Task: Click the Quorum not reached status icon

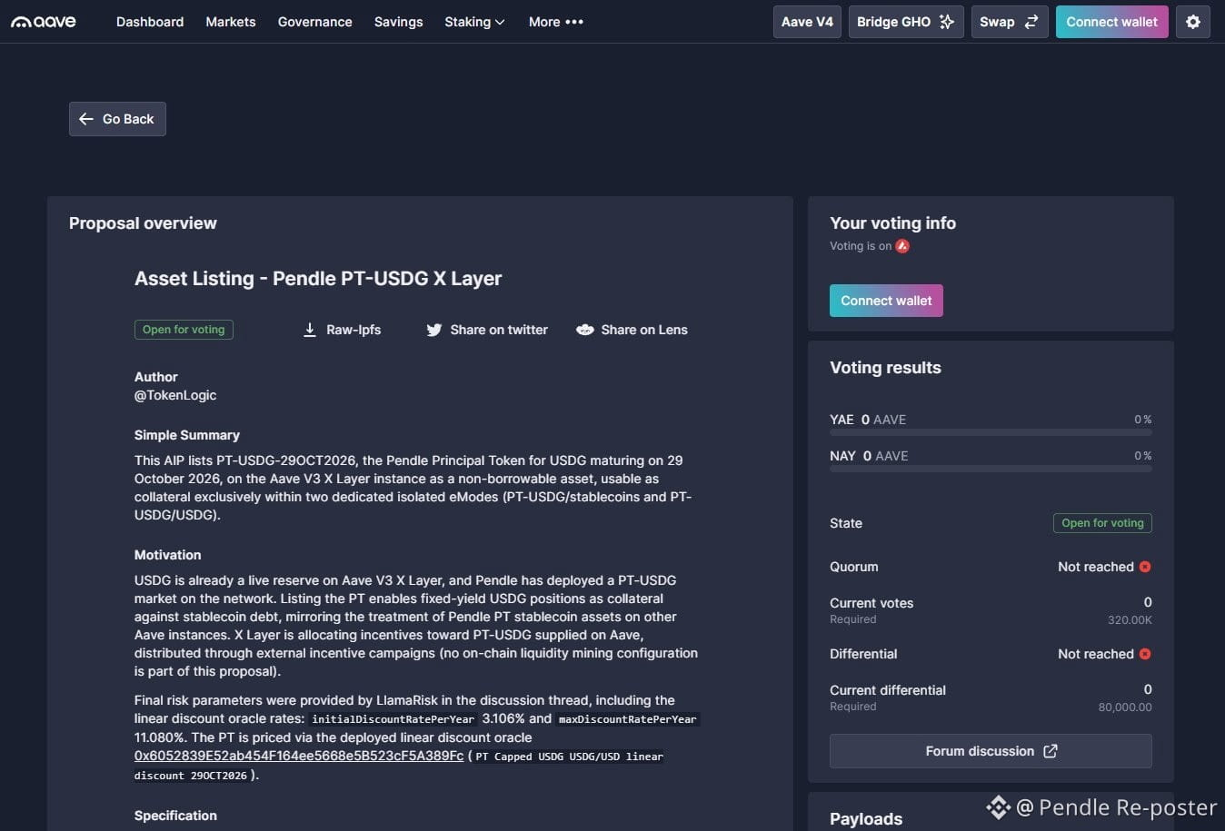Action: click(1145, 567)
